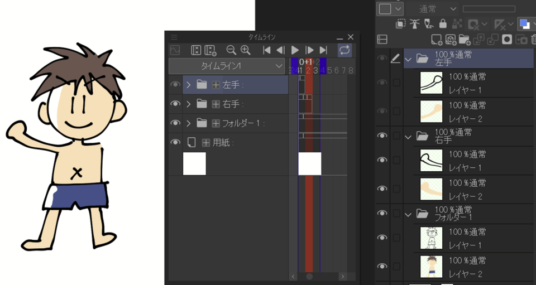The height and width of the screenshot is (285, 536).
Task: Open the タイムライン1 timeline dropdown
Action: [x=227, y=66]
